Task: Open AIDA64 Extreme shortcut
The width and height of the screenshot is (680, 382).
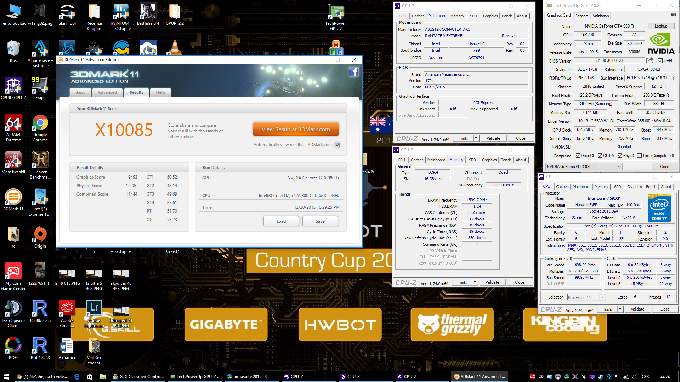Action: pyautogui.click(x=13, y=128)
